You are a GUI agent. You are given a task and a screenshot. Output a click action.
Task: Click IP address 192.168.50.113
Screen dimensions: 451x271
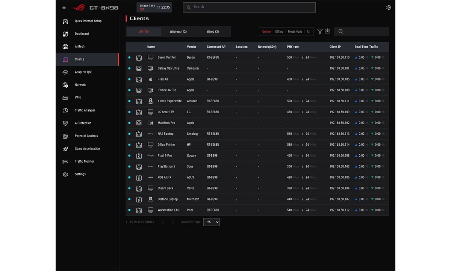(x=339, y=134)
